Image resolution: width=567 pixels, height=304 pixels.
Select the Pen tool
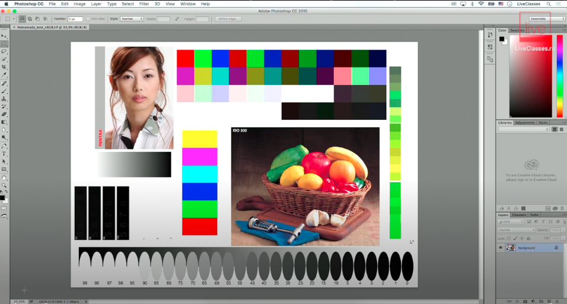tap(4, 146)
